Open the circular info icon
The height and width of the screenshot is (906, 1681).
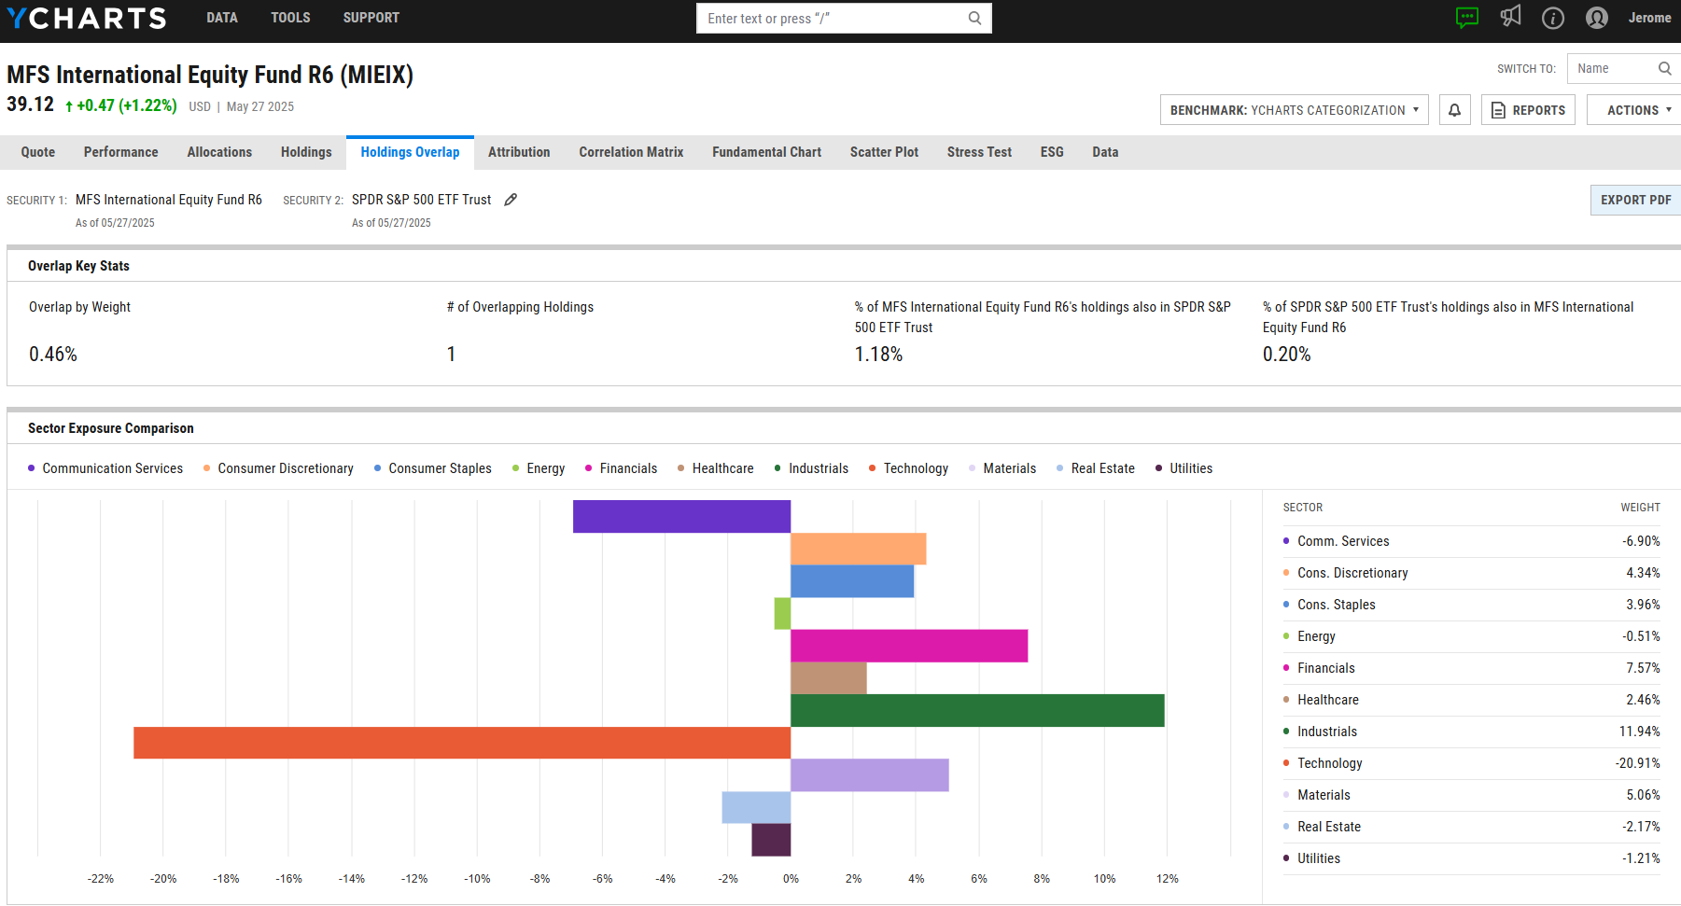point(1553,18)
